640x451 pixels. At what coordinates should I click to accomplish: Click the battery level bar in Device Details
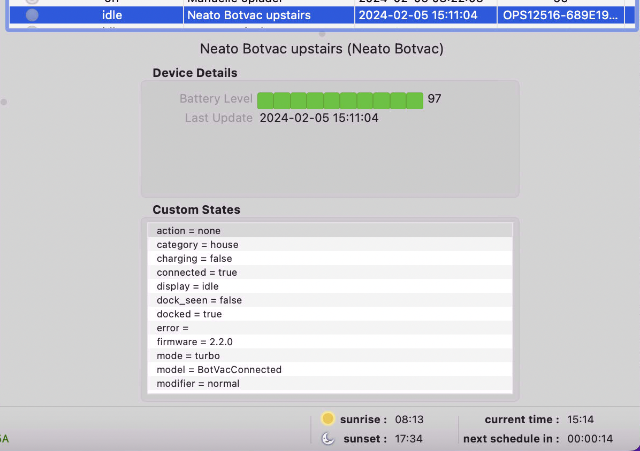pyautogui.click(x=340, y=100)
